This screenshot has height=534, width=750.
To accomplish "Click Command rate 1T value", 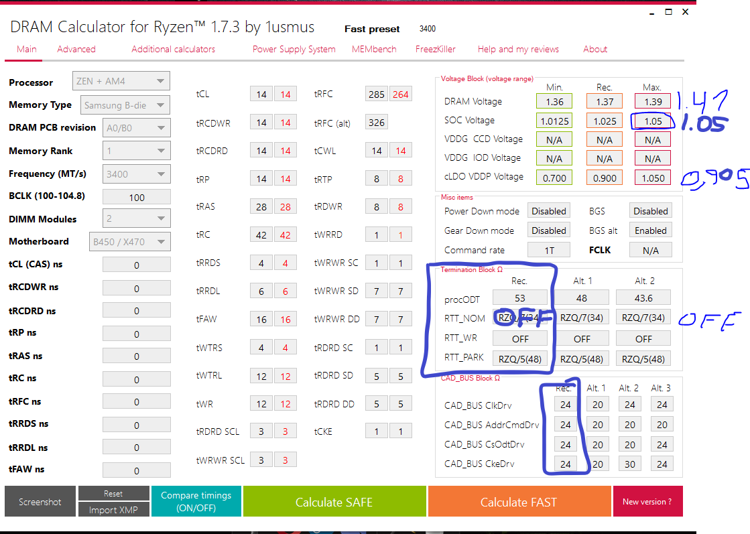I will pos(549,250).
